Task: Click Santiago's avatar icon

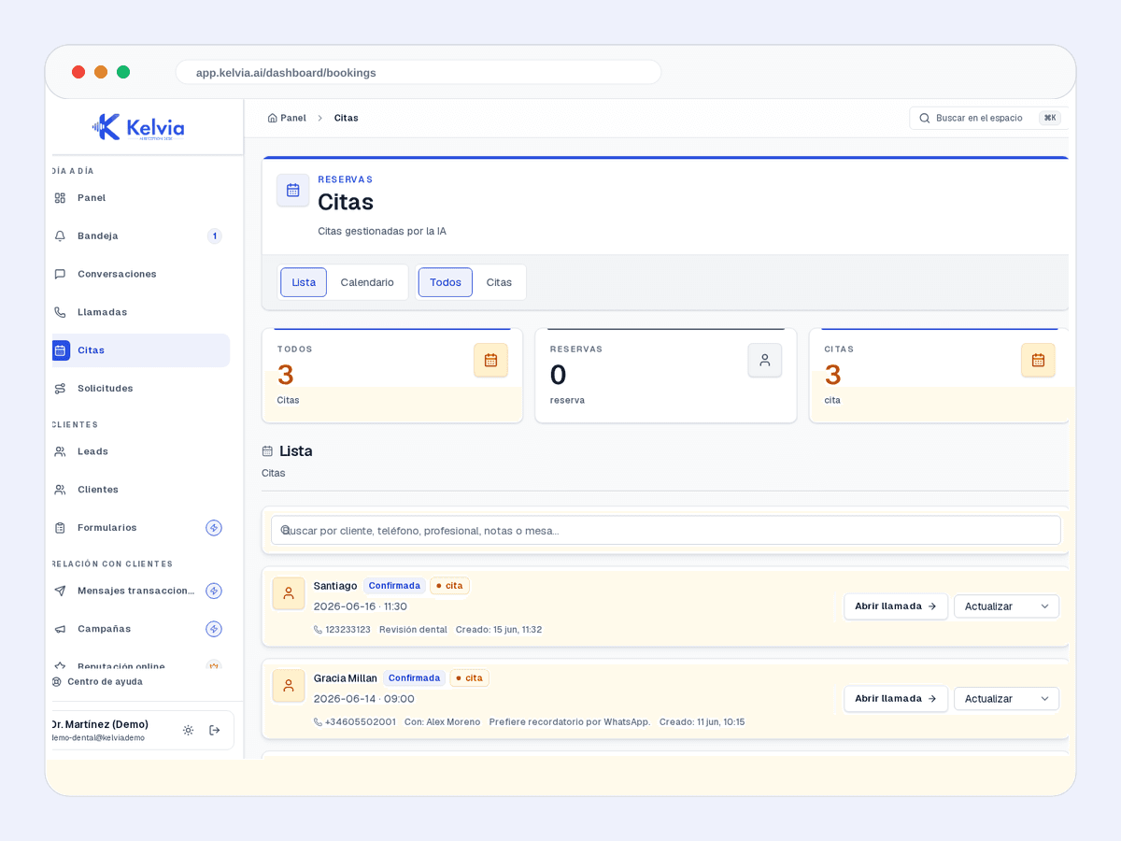Action: 289,593
